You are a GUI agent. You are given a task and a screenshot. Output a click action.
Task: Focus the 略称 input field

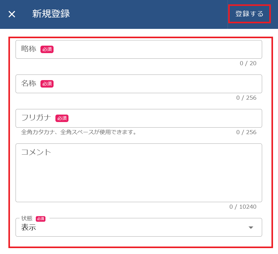(x=156, y=49)
